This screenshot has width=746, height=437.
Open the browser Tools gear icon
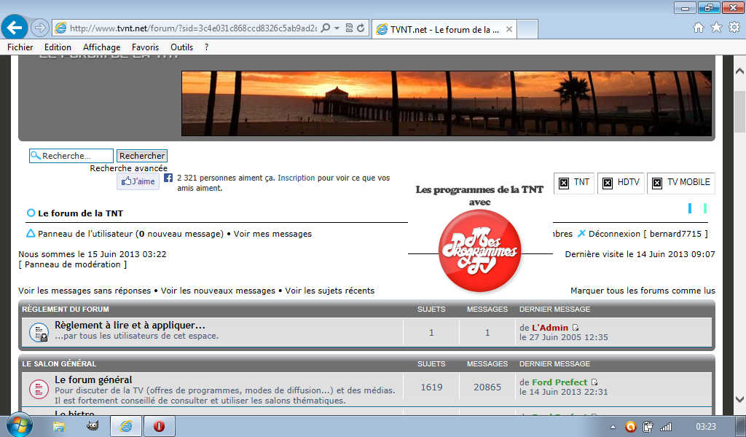734,28
